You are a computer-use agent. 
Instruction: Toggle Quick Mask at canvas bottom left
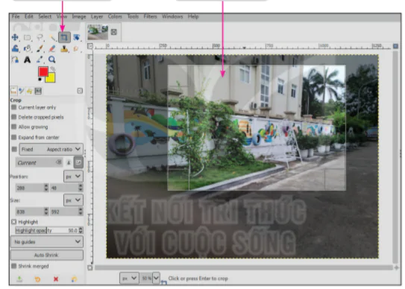tap(90, 268)
